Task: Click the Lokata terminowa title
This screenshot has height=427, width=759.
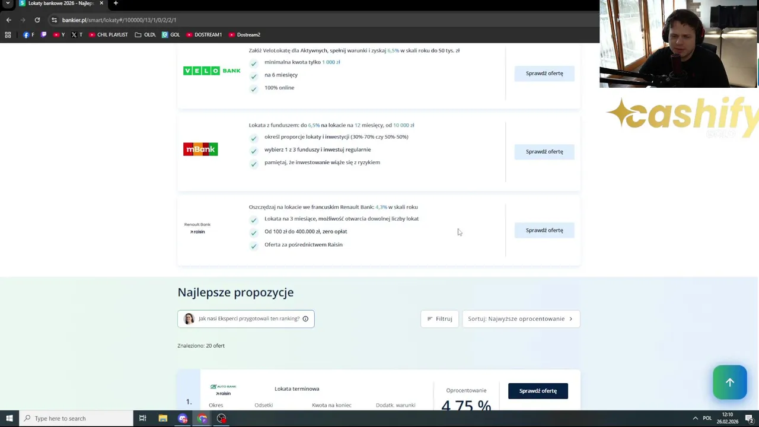Action: coord(297,389)
